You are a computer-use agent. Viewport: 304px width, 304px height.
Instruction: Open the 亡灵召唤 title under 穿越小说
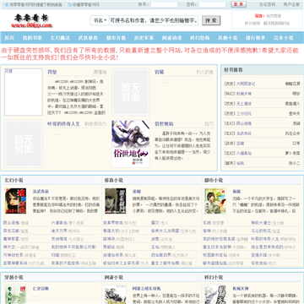tap(41, 289)
